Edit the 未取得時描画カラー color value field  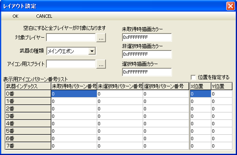(x=147, y=37)
